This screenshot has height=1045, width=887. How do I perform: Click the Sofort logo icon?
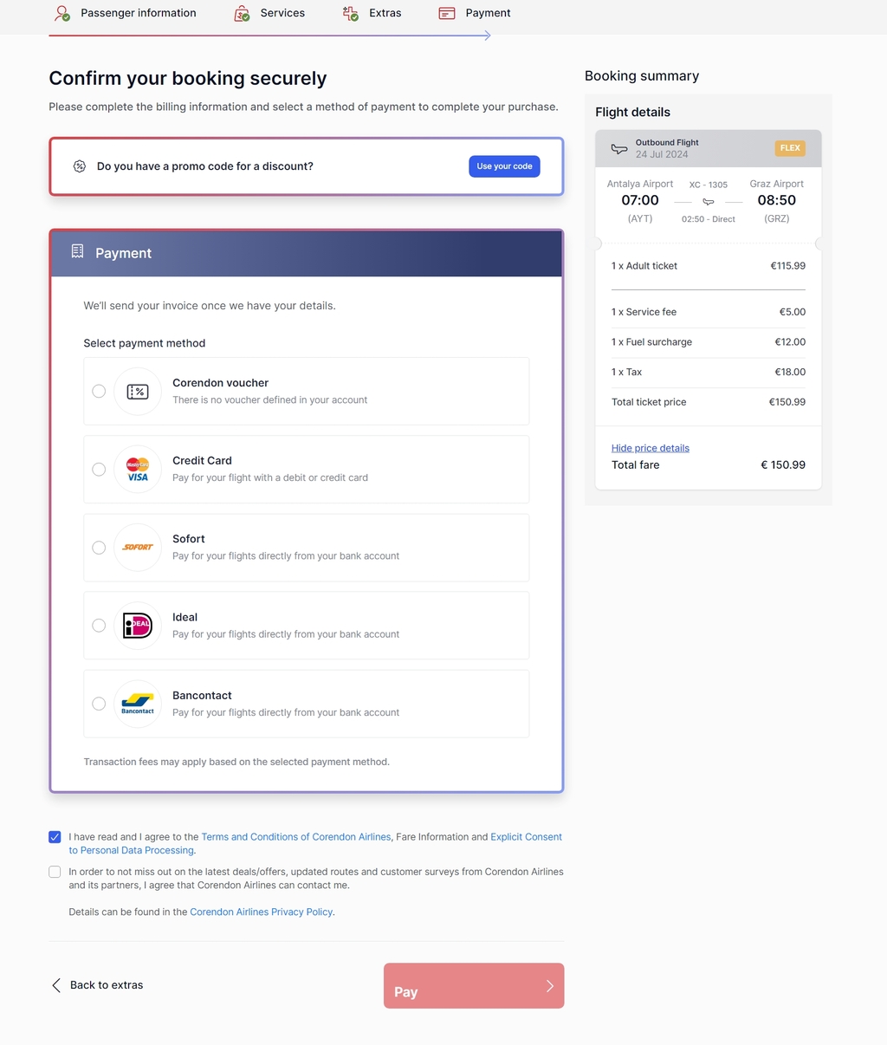coord(138,548)
